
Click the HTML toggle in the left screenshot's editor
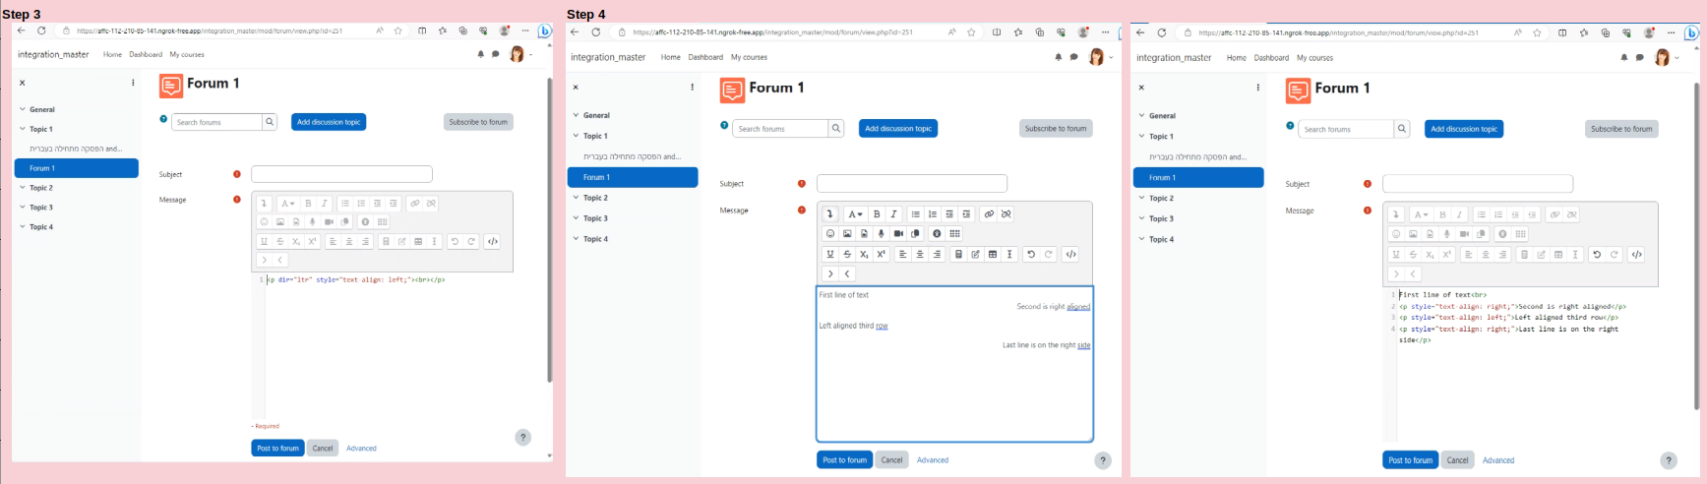pos(492,241)
